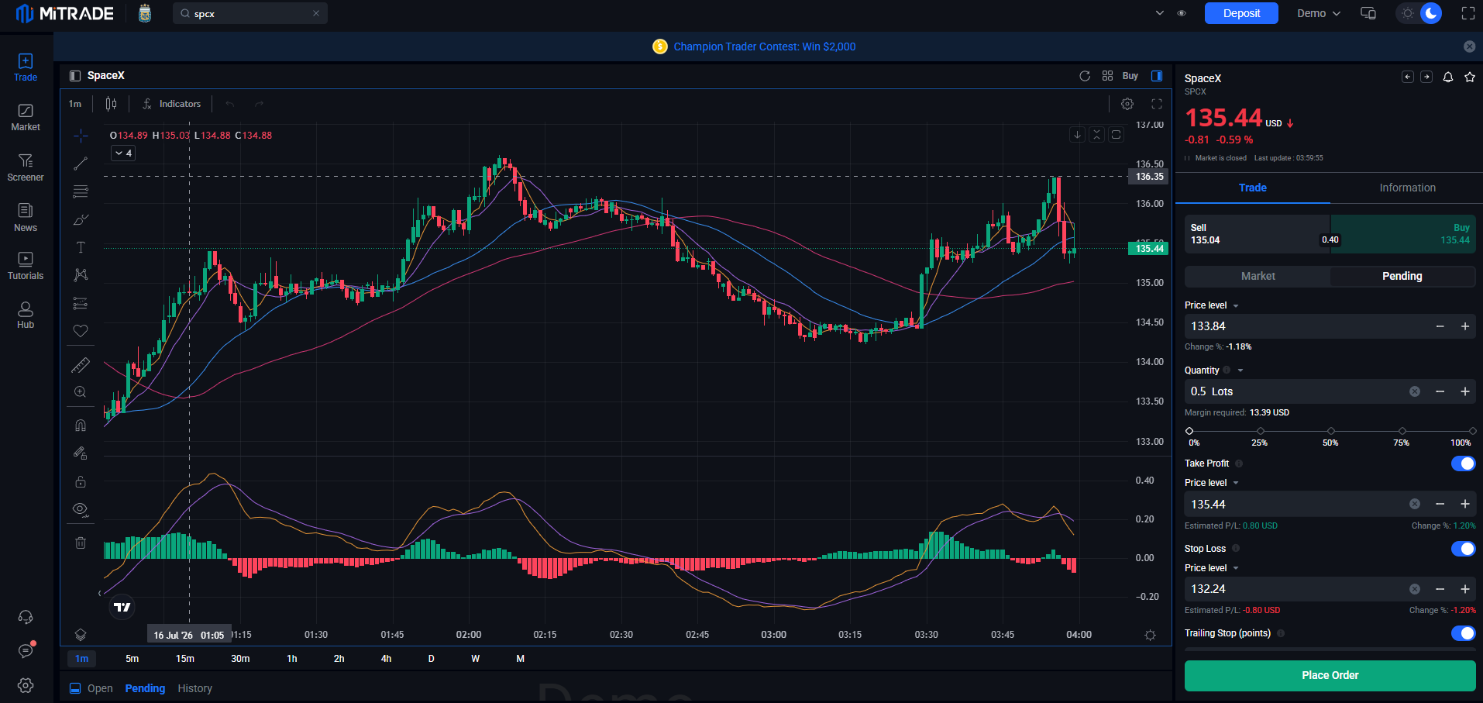1483x703 pixels.
Task: Disable the Take Profit toggle
Action: point(1464,463)
